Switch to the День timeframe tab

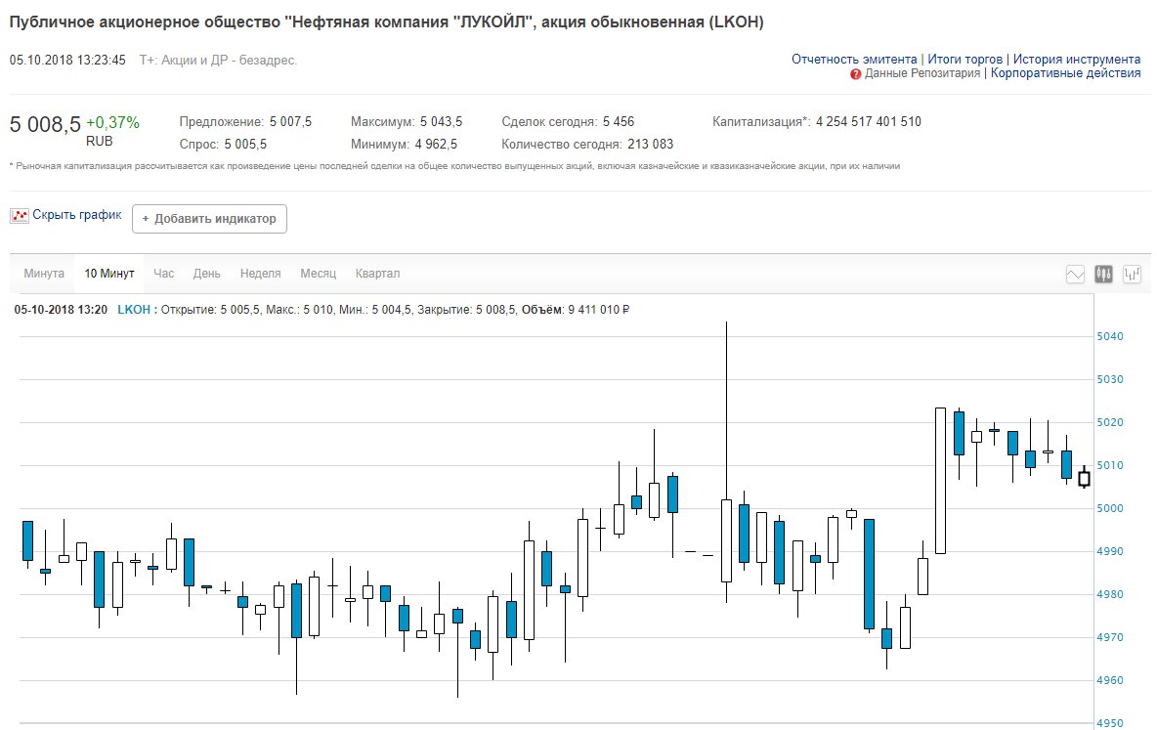pos(206,273)
